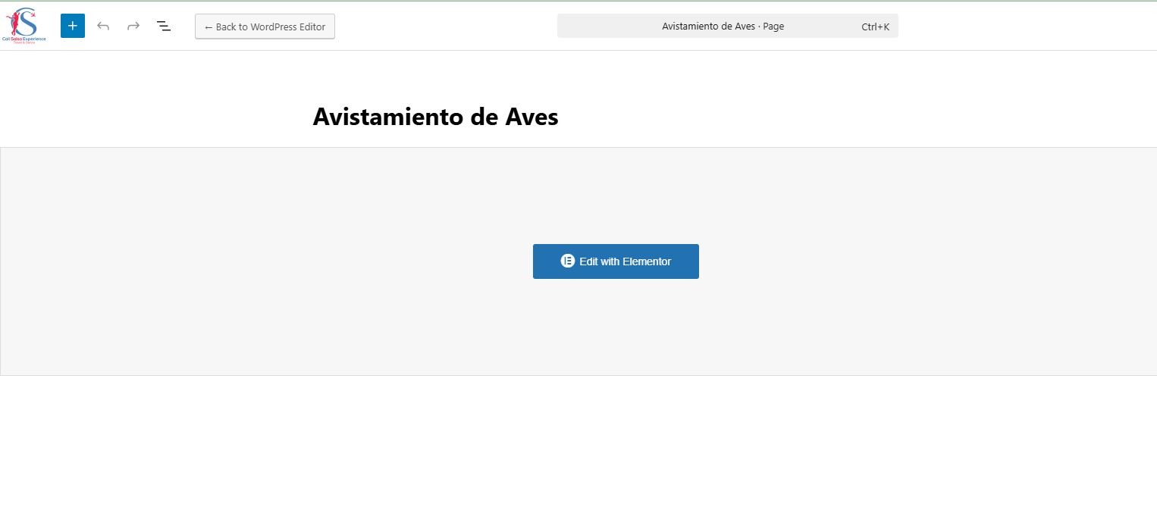Redo the reverted change
The height and width of the screenshot is (529, 1157).
133,26
